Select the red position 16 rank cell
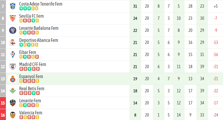 [3, 115]
